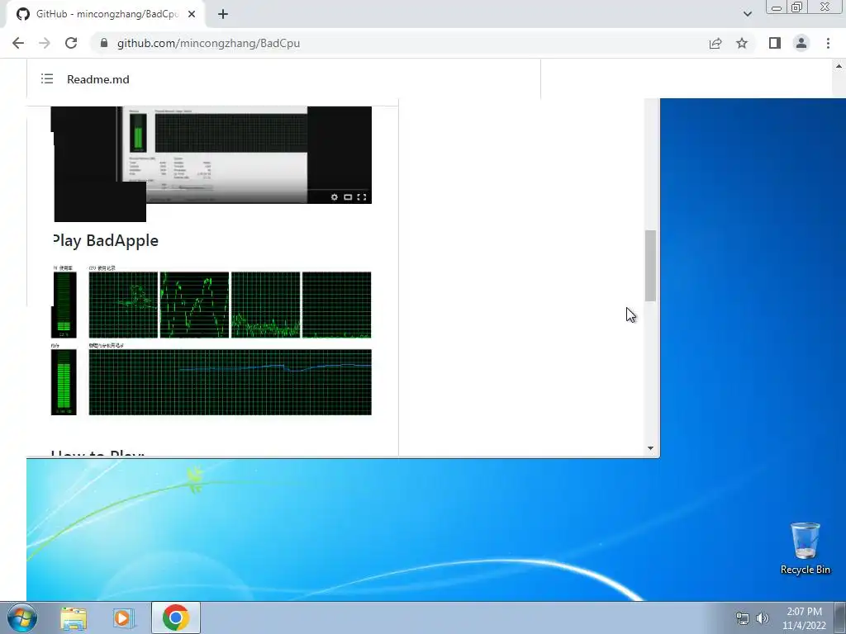The width and height of the screenshot is (846, 634).
Task: Click the scroll up arrow at top right
Action: [x=839, y=66]
